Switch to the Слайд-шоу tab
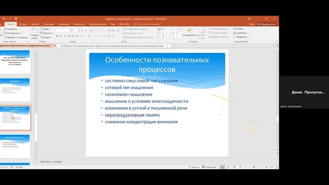329x185 pixels. tap(79, 24)
